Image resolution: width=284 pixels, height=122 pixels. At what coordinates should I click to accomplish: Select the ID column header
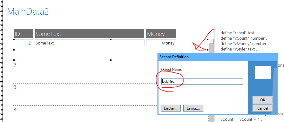[x=23, y=33]
